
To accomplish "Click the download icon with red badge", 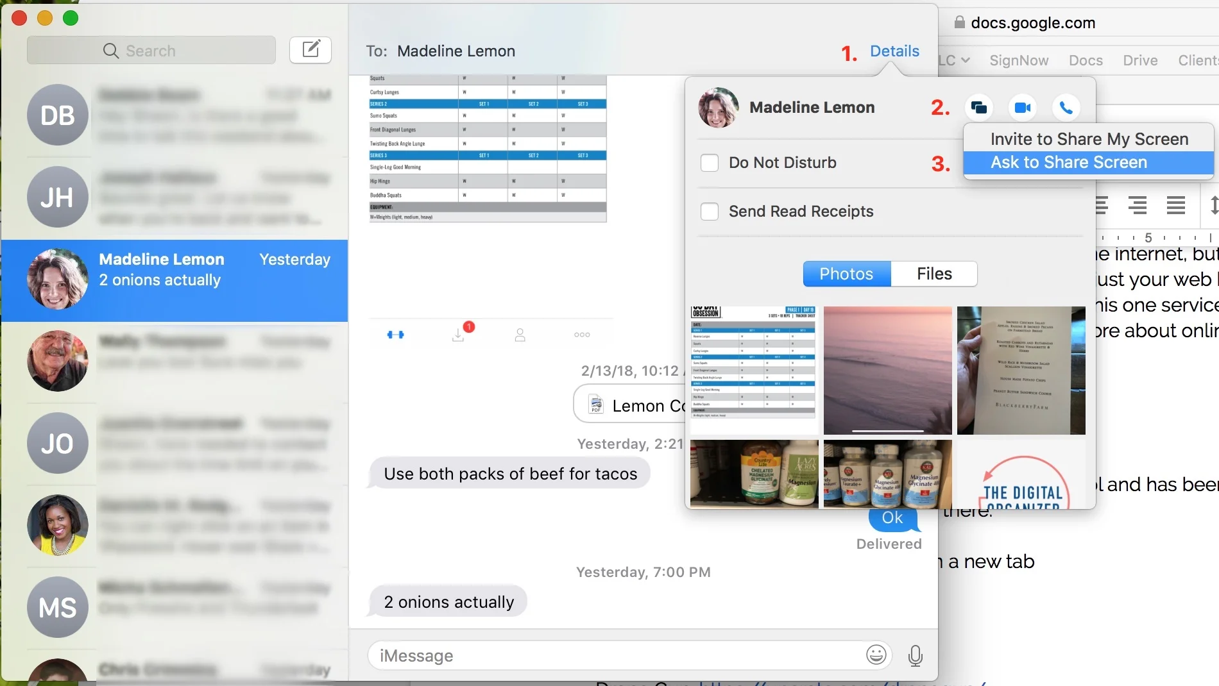I will point(458,334).
